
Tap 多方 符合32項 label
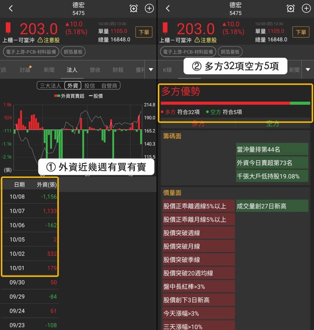pos(180,112)
